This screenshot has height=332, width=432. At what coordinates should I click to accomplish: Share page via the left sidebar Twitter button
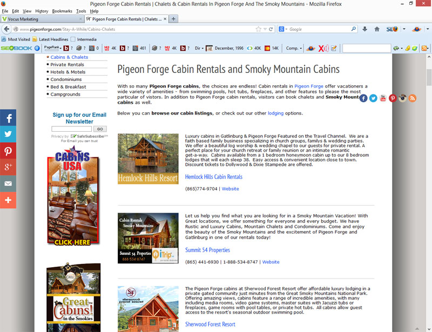click(x=8, y=134)
